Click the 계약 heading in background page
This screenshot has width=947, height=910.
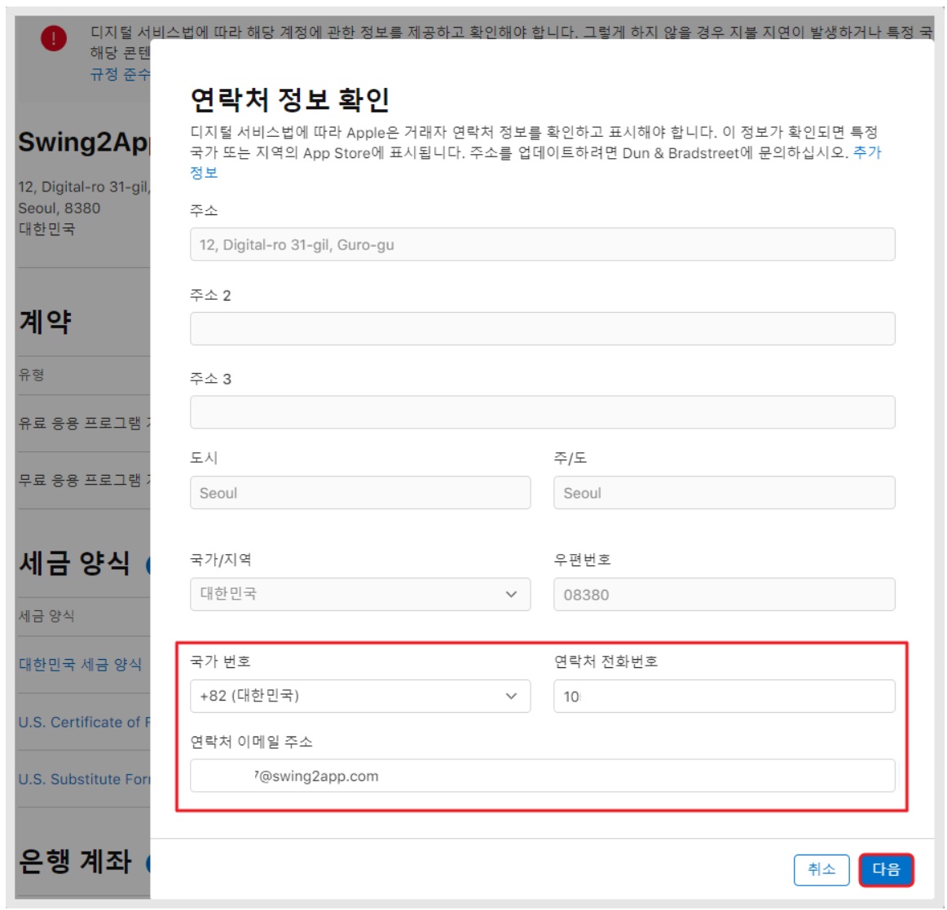click(46, 321)
